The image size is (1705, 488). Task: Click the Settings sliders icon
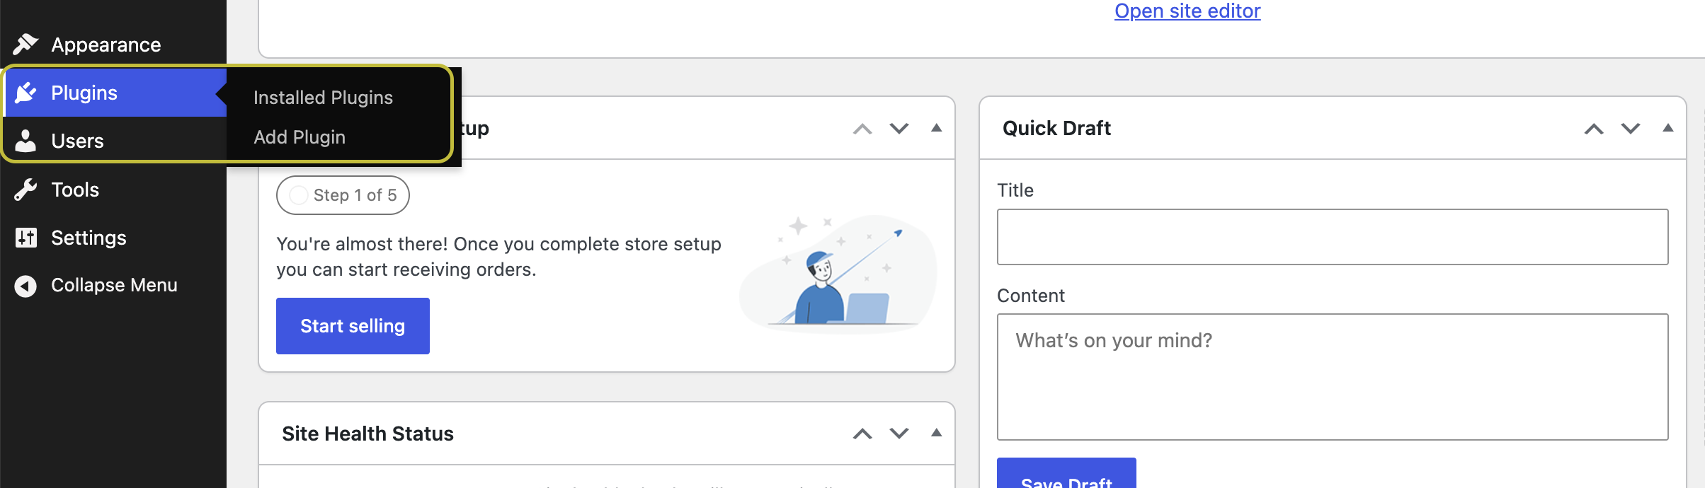[x=25, y=238]
